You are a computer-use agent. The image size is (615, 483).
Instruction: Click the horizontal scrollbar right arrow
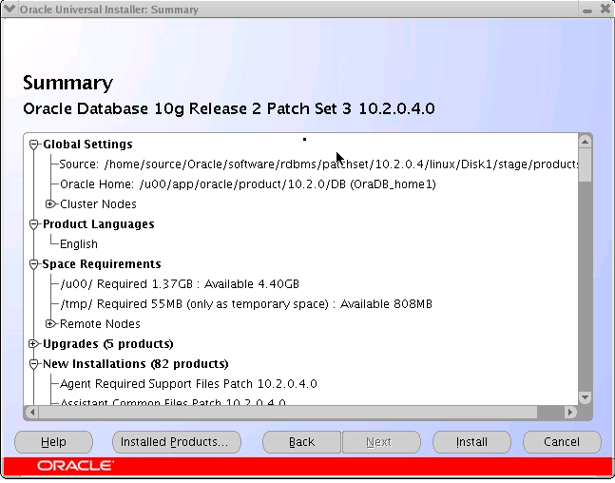point(570,413)
